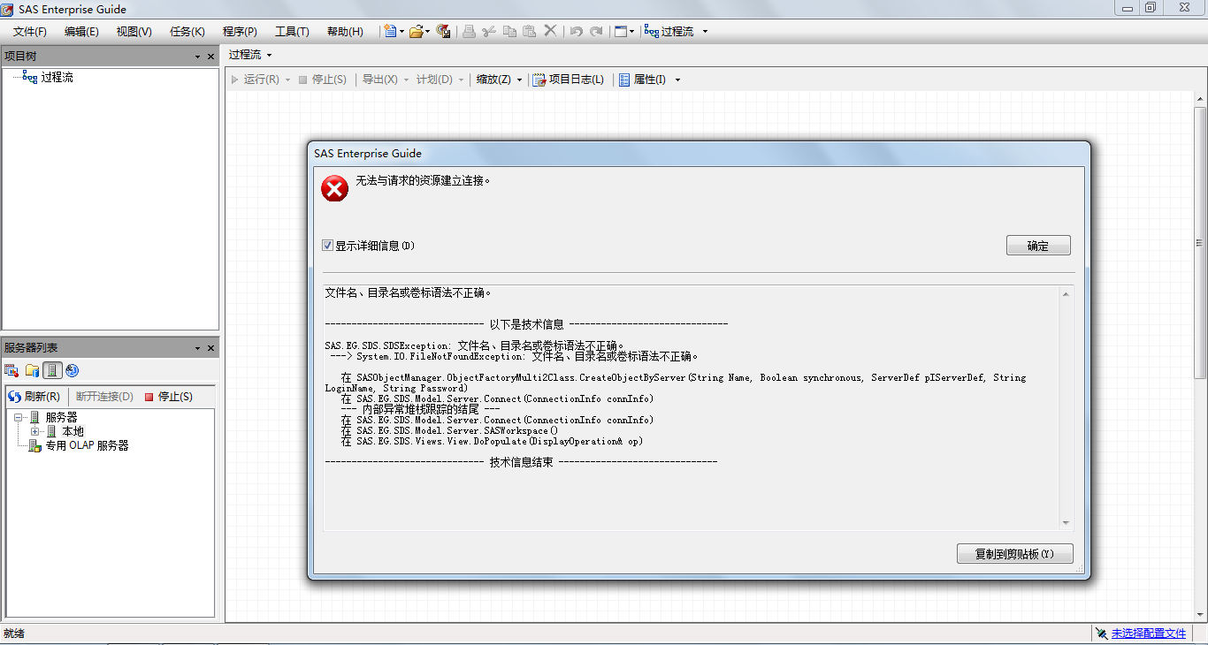This screenshot has width=1208, height=645.
Task: Click the configuration file status icon
Action: [1101, 634]
